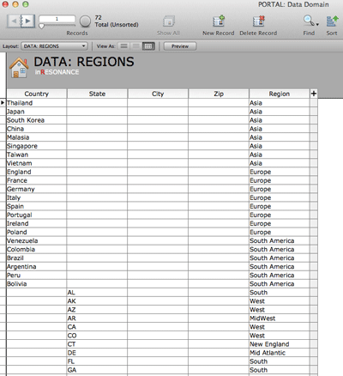Select the FL state cell
The height and width of the screenshot is (376, 343).
[97, 361]
